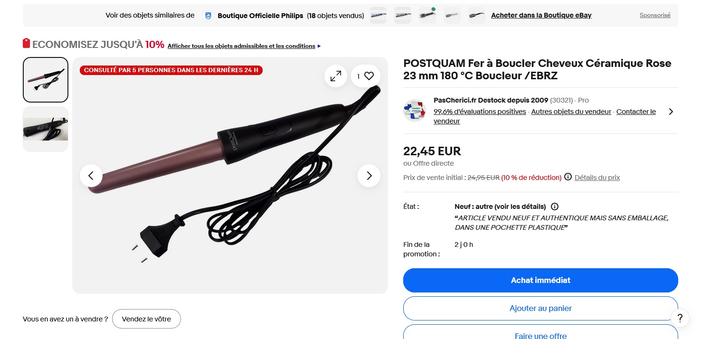Click the Ajouter au panier button
The height and width of the screenshot is (339, 701).
[x=540, y=308]
